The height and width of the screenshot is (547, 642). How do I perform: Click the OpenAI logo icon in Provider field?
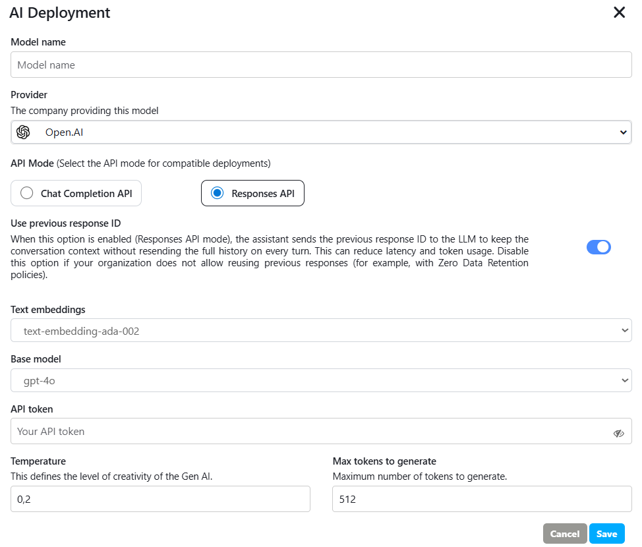23,132
